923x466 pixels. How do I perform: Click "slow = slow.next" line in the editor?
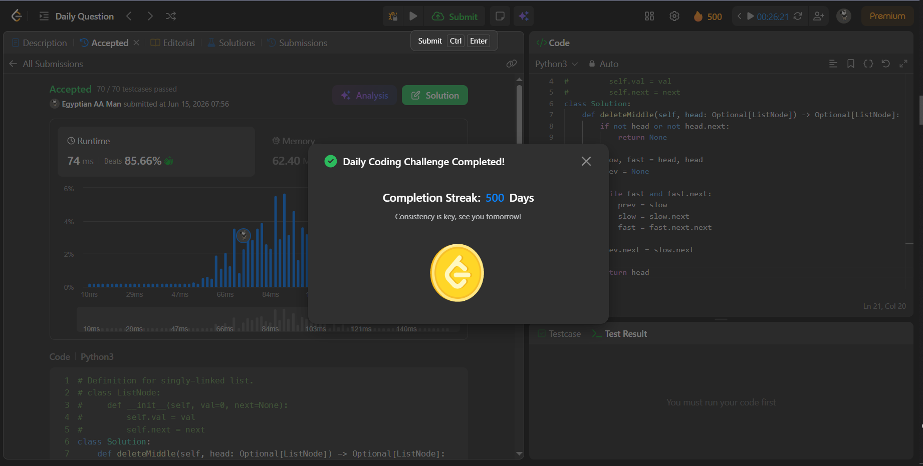653,216
